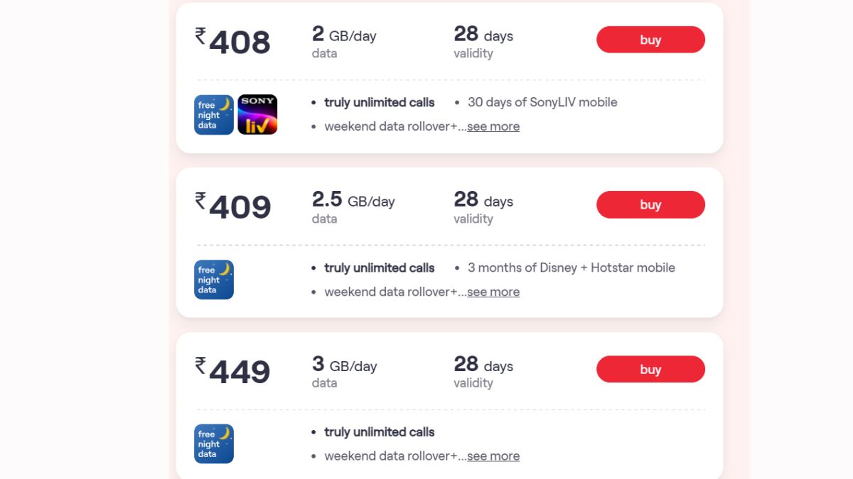
Task: Click the free night data icon on ₹409 plan
Action: tap(214, 280)
